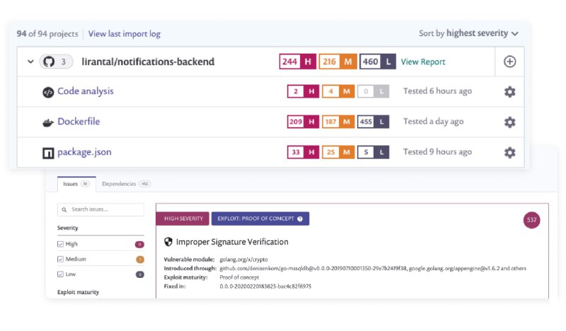Viewport: 566px width, 331px height.
Task: Uncheck the High severity checkbox
Action: click(x=60, y=244)
